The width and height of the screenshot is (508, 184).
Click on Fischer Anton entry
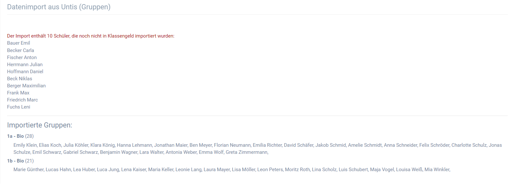22,57
